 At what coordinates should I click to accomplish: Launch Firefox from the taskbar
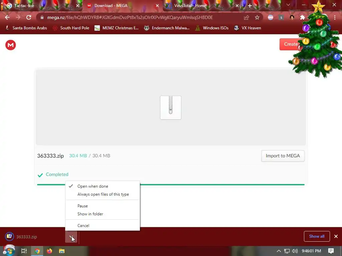(x=49, y=251)
